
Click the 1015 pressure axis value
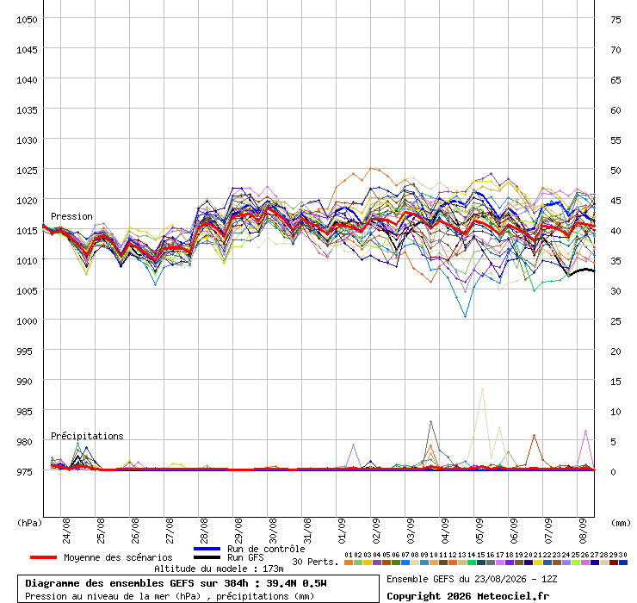coord(27,231)
